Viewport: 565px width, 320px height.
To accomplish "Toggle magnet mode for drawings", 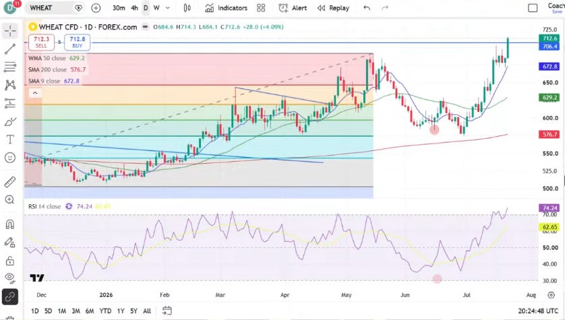I will (10, 224).
